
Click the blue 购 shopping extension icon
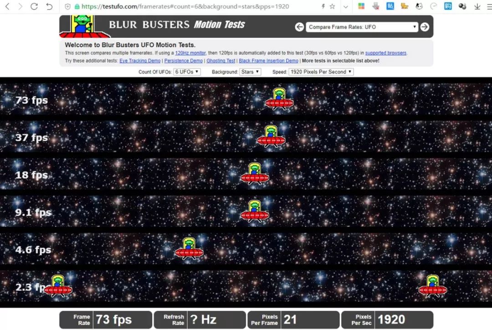tap(448, 6)
